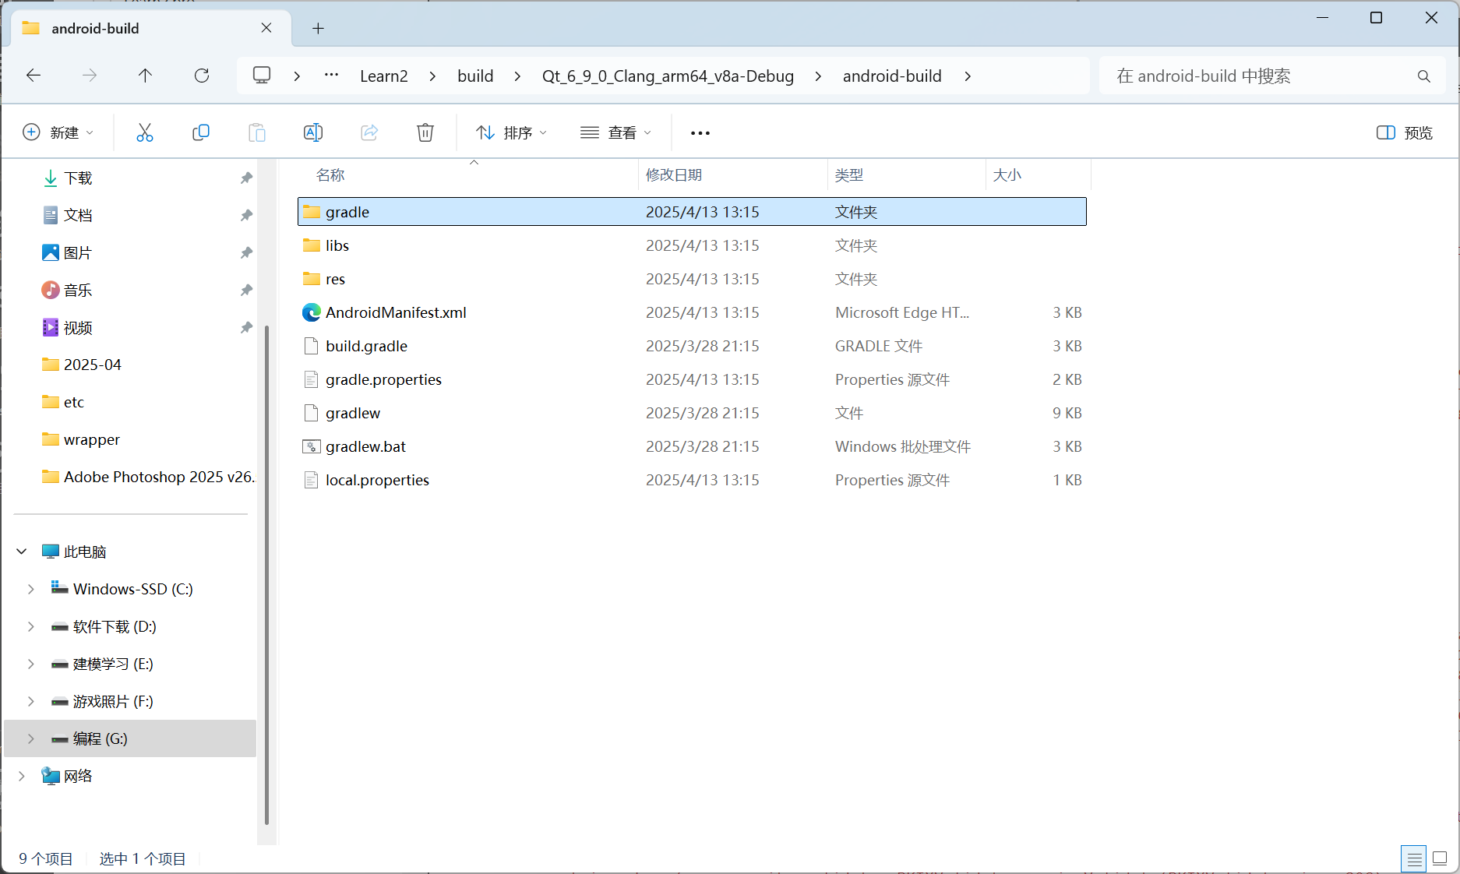Click the Share icon in toolbar
Screen dimensions: 1460x874
click(369, 132)
